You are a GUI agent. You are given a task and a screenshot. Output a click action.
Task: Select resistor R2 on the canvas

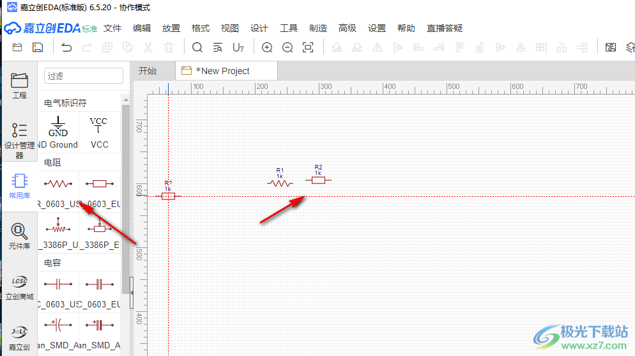(x=318, y=180)
